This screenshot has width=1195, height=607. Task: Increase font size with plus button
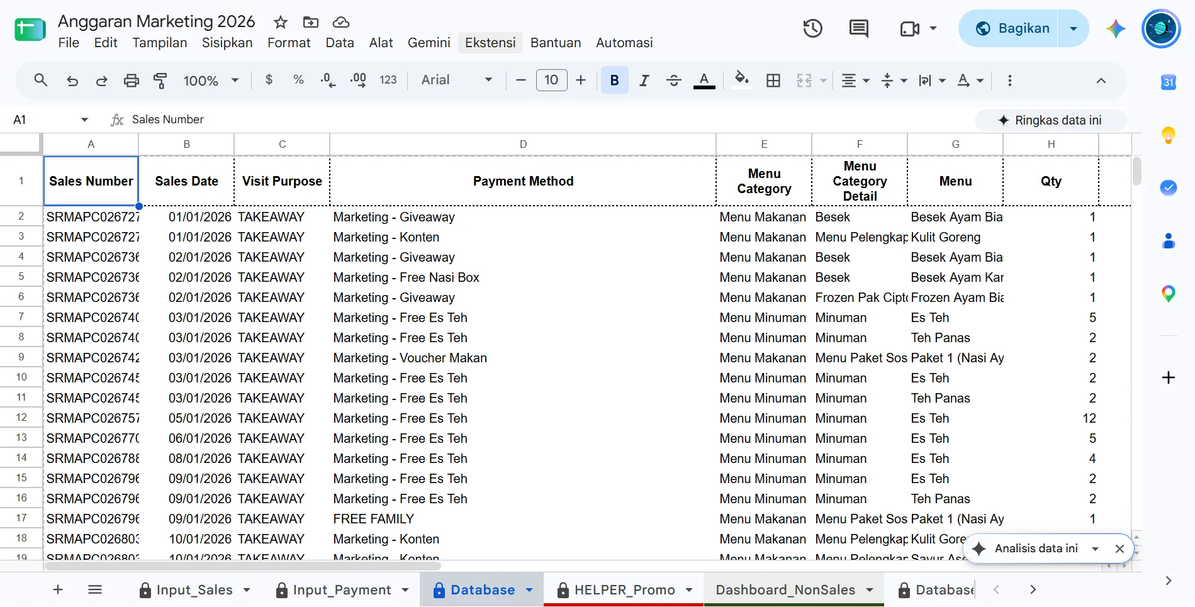tap(581, 80)
